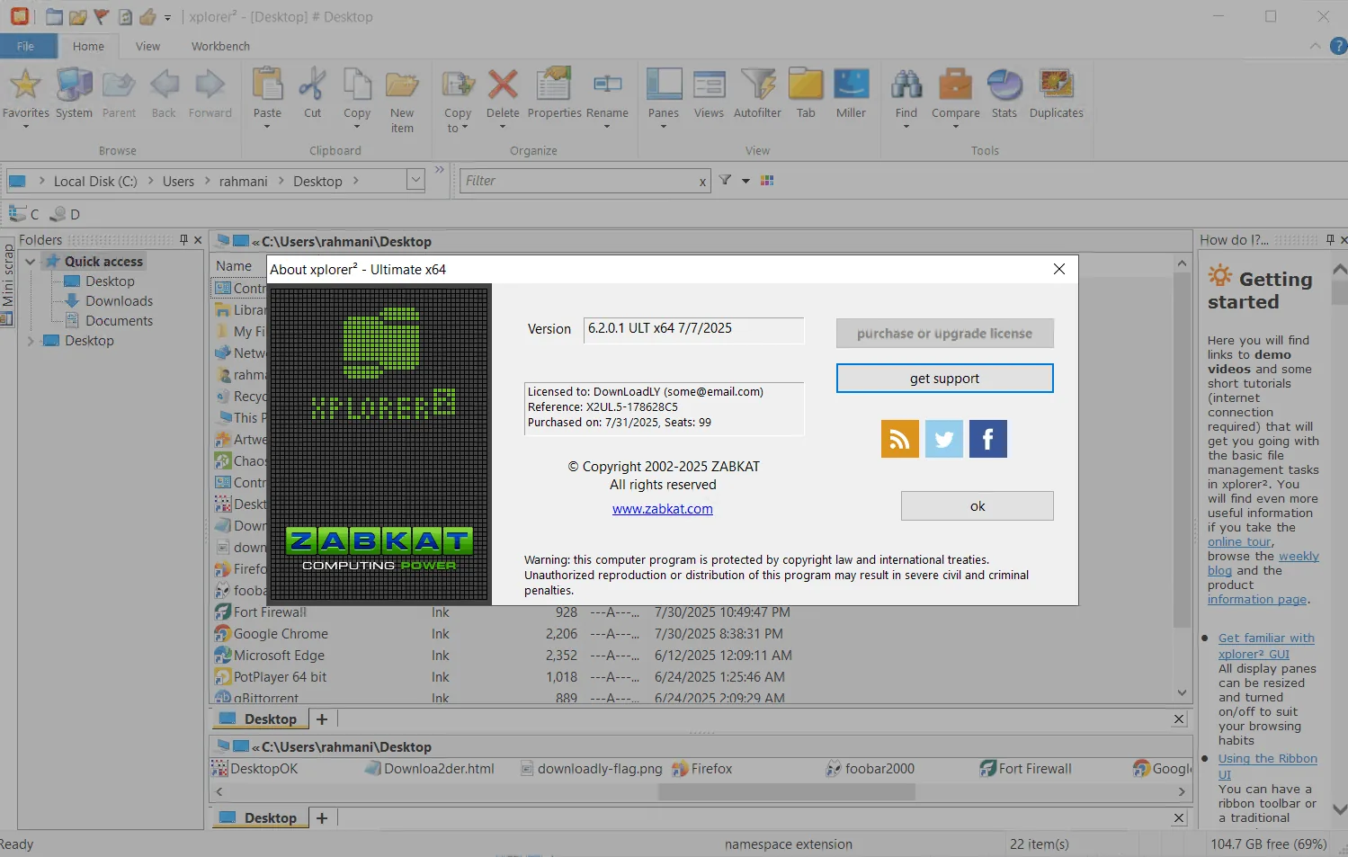The height and width of the screenshot is (857, 1348).
Task: Create a New item
Action: pyautogui.click(x=402, y=101)
